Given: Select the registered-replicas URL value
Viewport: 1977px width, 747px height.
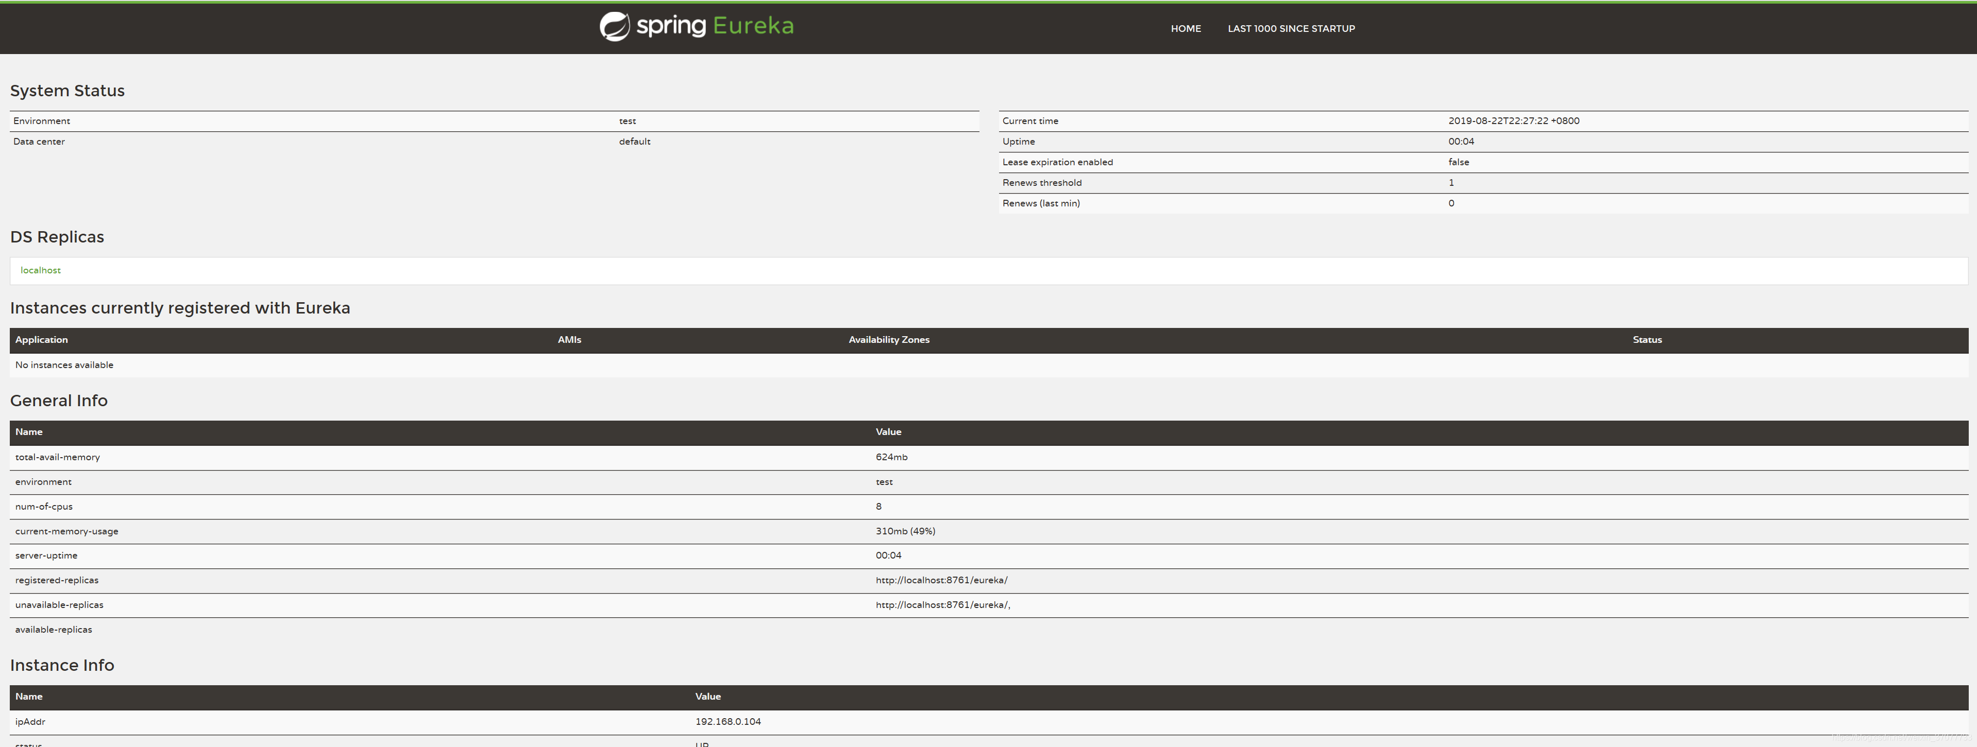Looking at the screenshot, I should click(x=942, y=580).
